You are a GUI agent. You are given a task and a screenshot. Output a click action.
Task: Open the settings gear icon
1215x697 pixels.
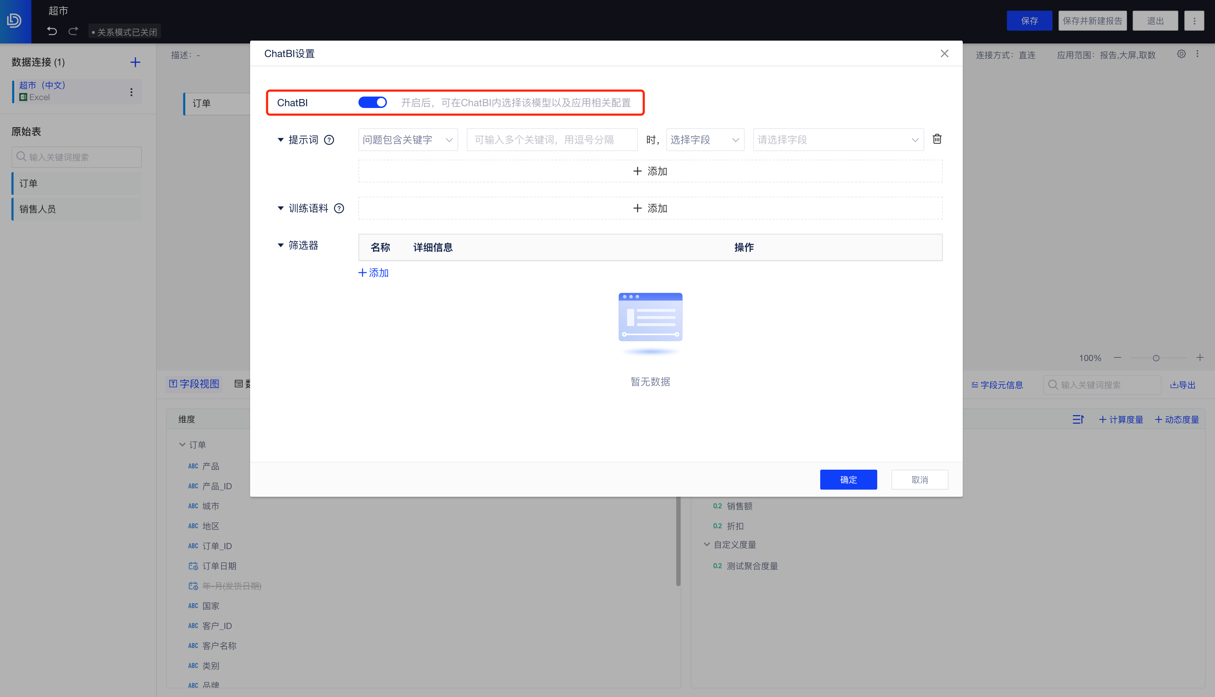[x=1181, y=54]
